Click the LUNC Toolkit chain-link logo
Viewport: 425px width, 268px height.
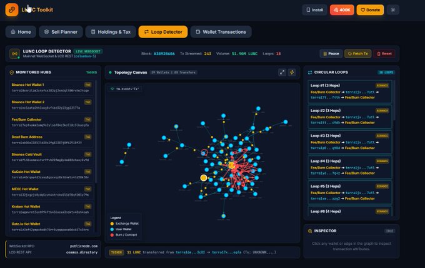tap(12, 10)
